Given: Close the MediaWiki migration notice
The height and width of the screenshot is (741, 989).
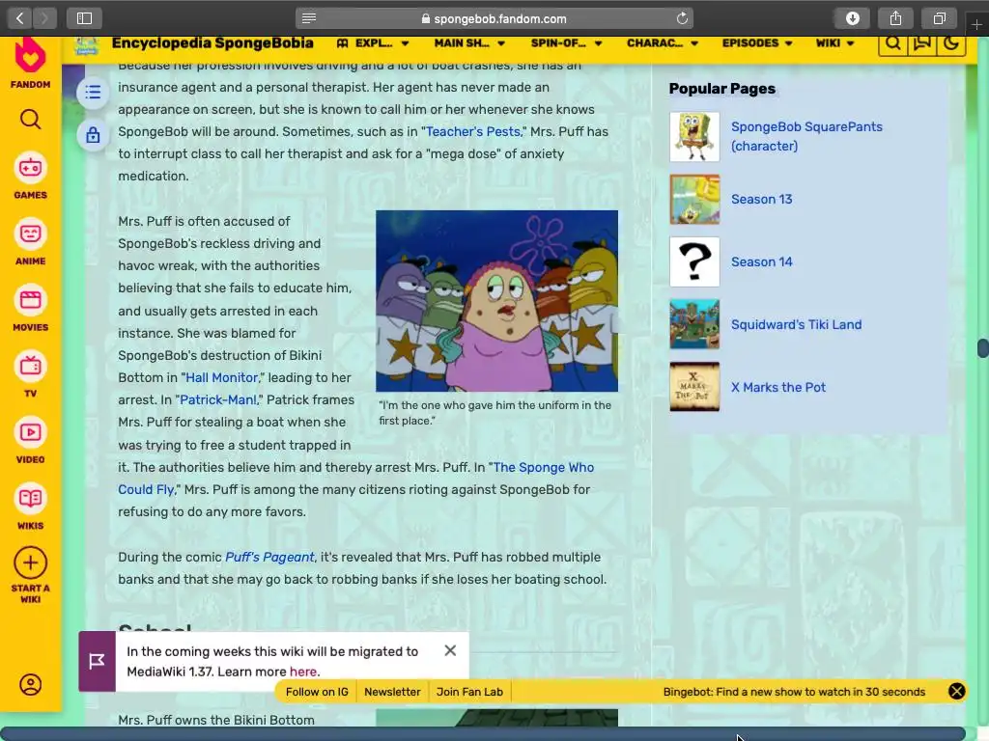Looking at the screenshot, I should [x=450, y=650].
